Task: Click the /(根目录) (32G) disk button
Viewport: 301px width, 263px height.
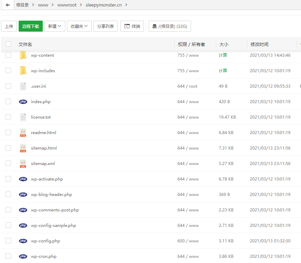Action: pyautogui.click(x=170, y=26)
